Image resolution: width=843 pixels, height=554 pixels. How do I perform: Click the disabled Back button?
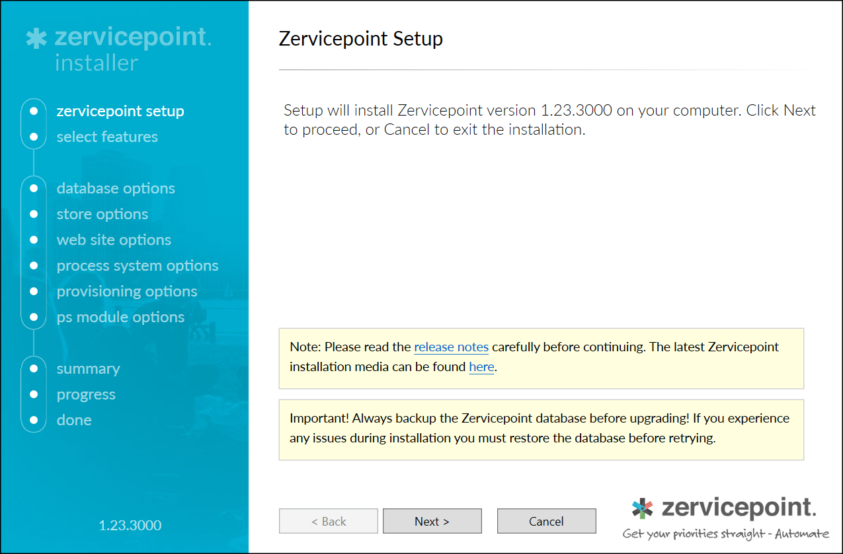tap(329, 521)
